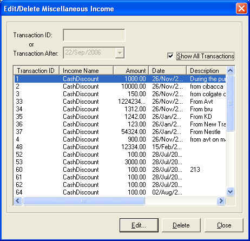Sort list by Date column header
Screen dimensions: 250x241
[168, 71]
